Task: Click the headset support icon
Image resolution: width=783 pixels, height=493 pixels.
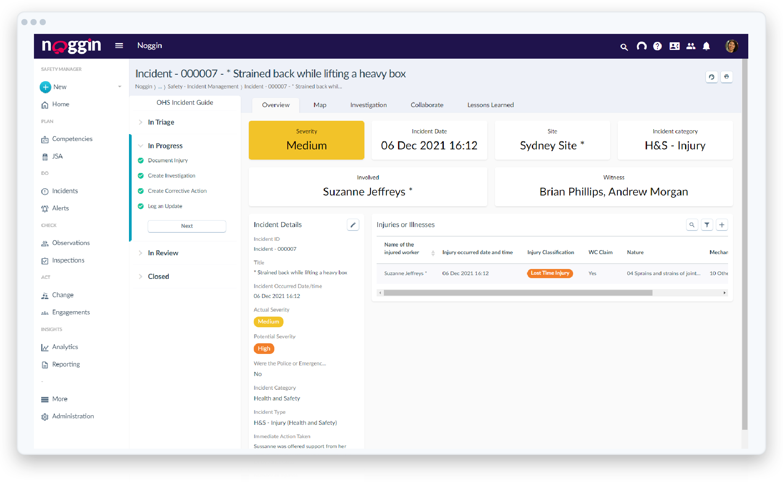Action: click(x=641, y=46)
